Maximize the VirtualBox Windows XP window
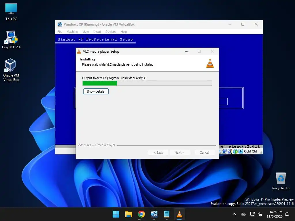This screenshot has width=295, height=221. [243, 24]
